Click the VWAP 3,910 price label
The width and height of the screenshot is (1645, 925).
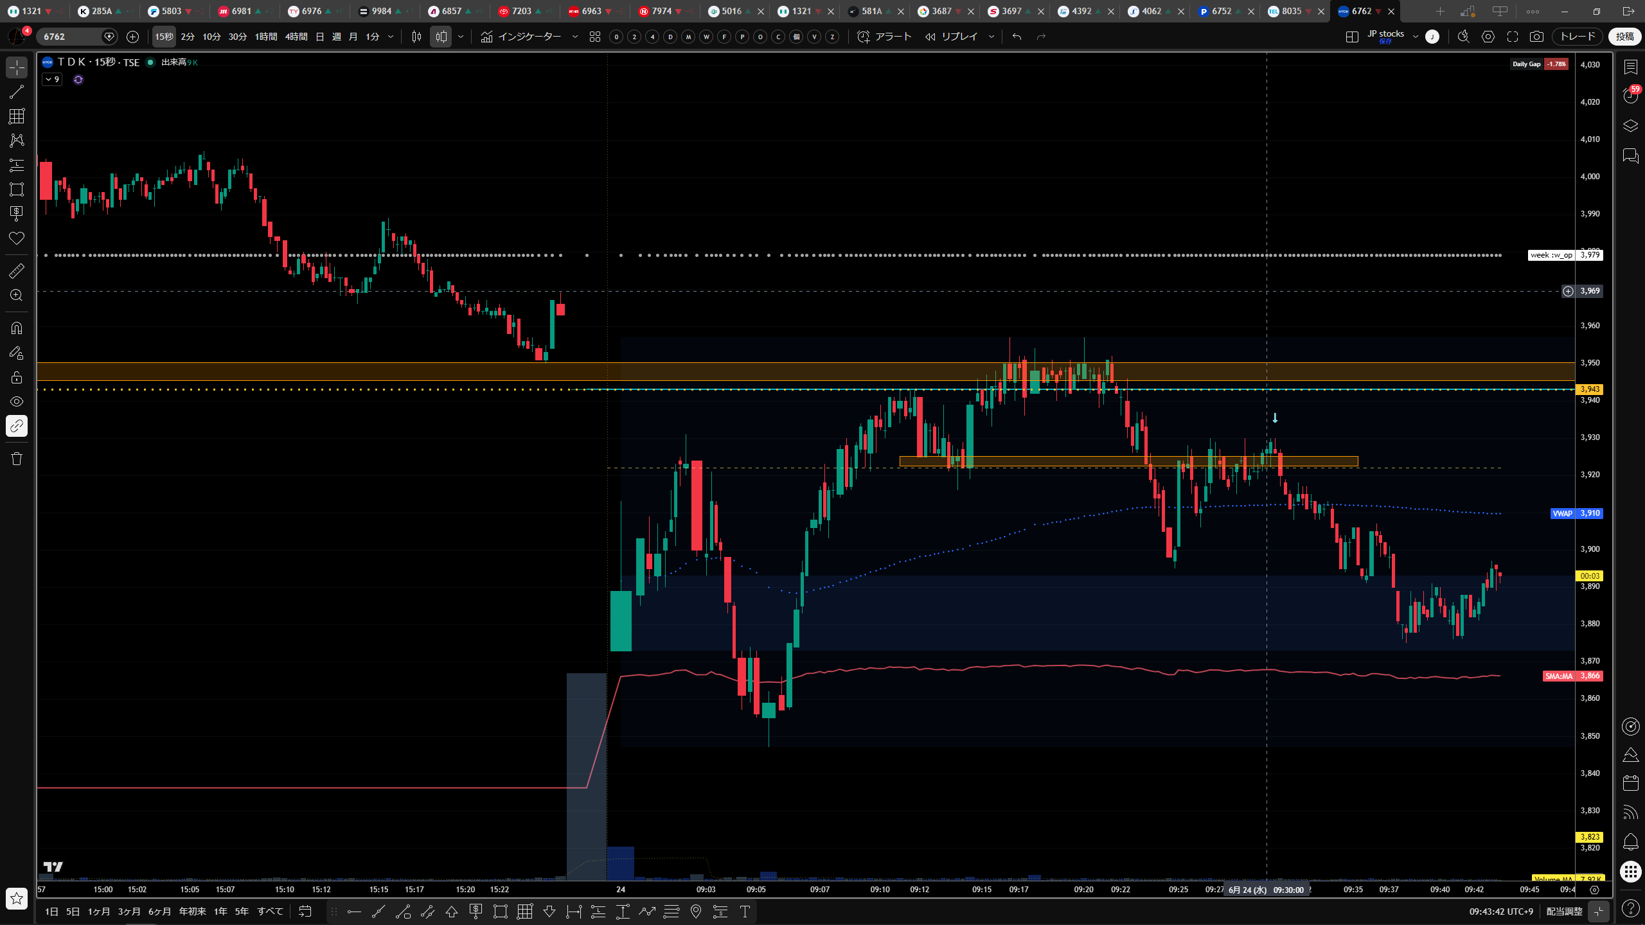coord(1576,513)
